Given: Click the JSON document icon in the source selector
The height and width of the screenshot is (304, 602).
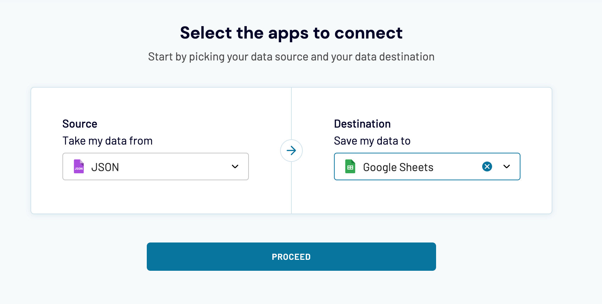Looking at the screenshot, I should 79,166.
